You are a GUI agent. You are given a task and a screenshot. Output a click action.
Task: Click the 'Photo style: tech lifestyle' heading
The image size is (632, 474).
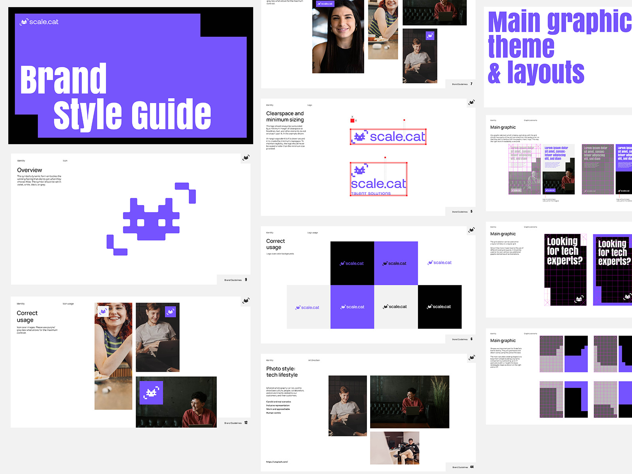(282, 372)
